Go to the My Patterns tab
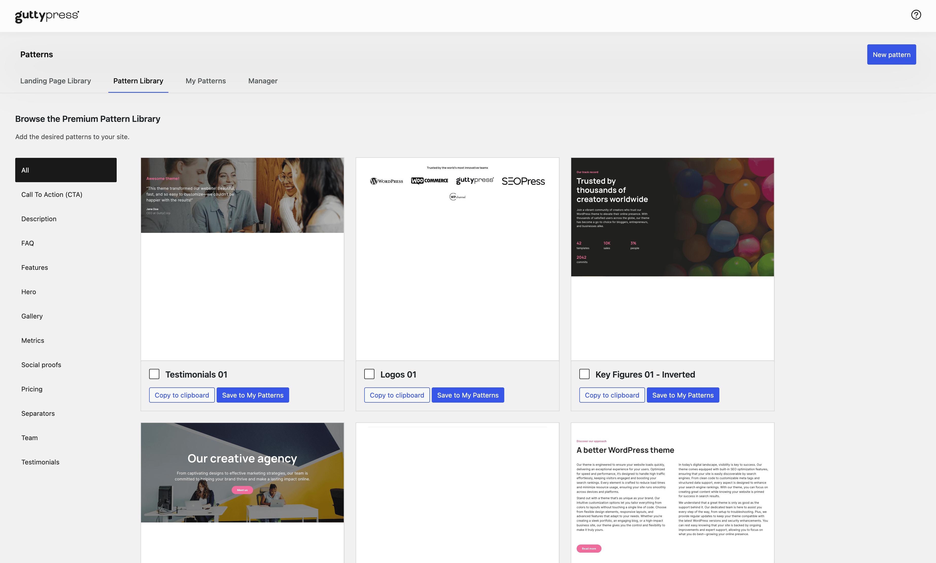936x563 pixels. click(x=205, y=81)
